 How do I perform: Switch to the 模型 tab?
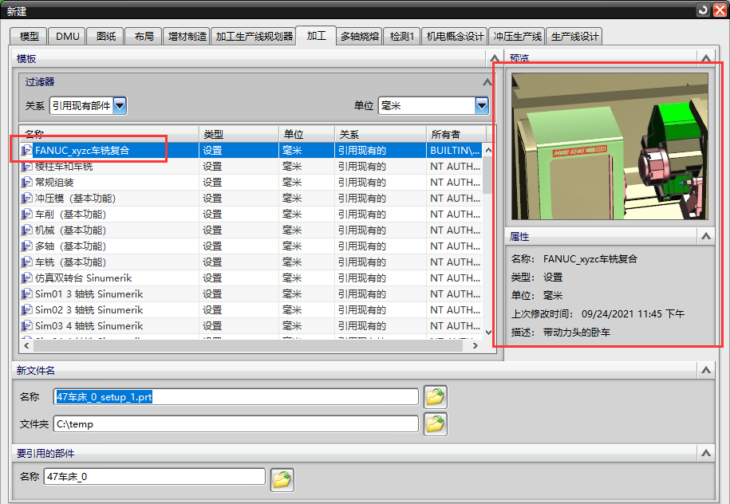(29, 37)
